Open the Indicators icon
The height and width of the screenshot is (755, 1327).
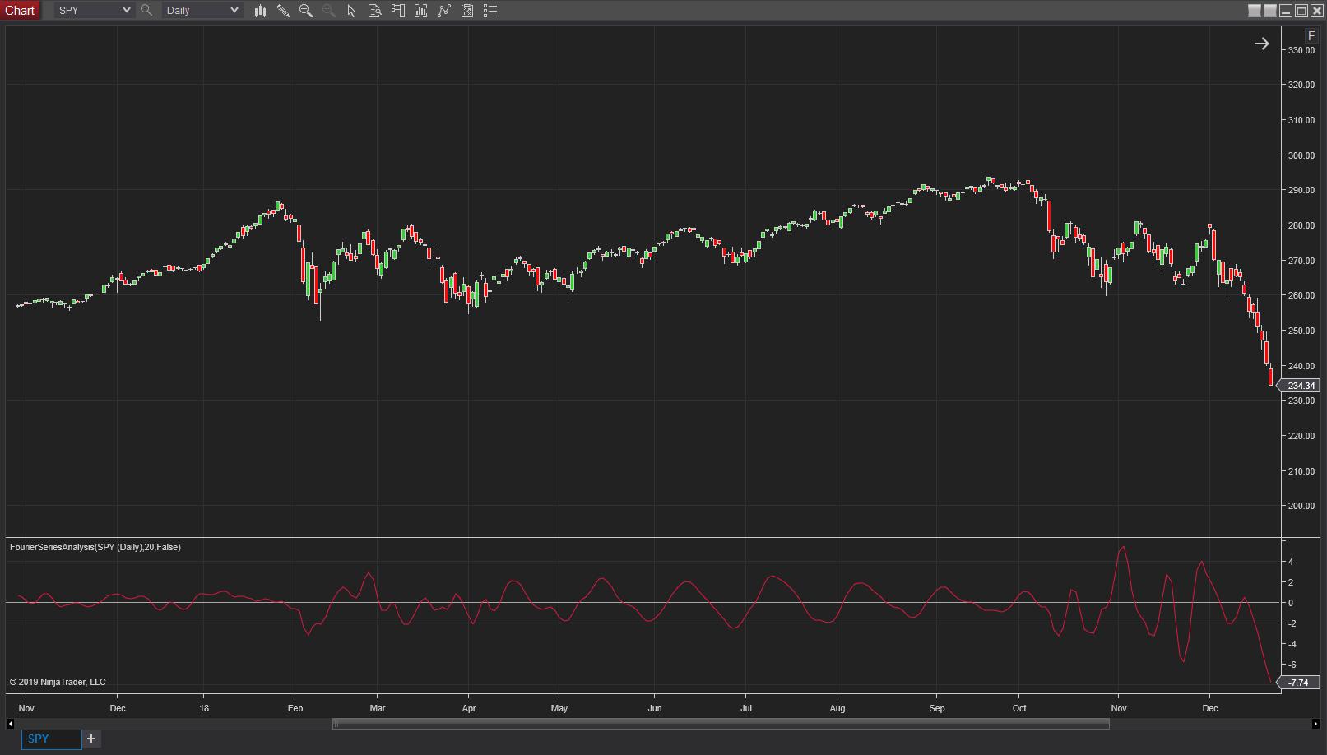[x=444, y=11]
